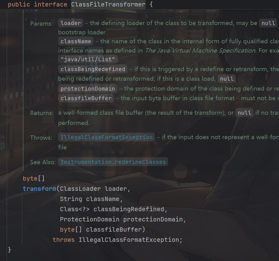Open the Instrumentation.redefineClasses link
The image size is (279, 261).
pyautogui.click(x=113, y=162)
